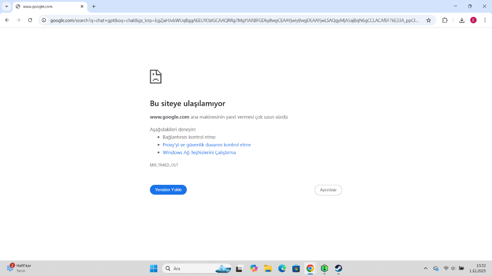The height and width of the screenshot is (276, 492).
Task: Open Proxy'yi ve güvenlik duvarını kontrol etme link
Action: click(x=207, y=145)
